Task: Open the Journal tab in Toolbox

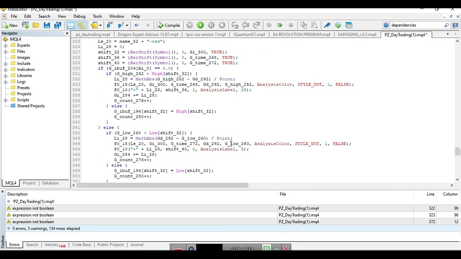Action: tap(137, 245)
